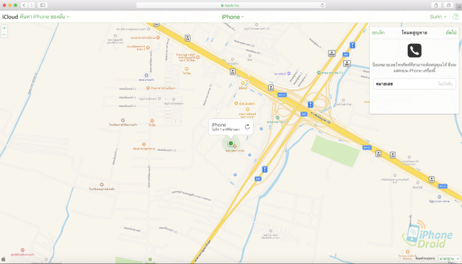Screen dimensions: 462x264
Task: Click the 3901 road shield on the map
Action: (347, 64)
